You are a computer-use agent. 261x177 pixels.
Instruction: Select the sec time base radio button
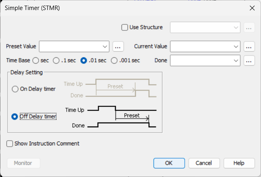coord(36,60)
